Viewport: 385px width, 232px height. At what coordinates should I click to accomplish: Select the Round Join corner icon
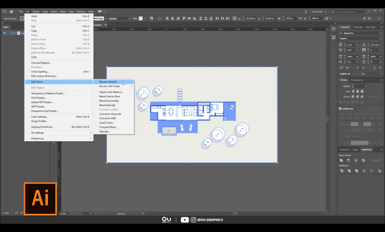click(x=357, y=97)
